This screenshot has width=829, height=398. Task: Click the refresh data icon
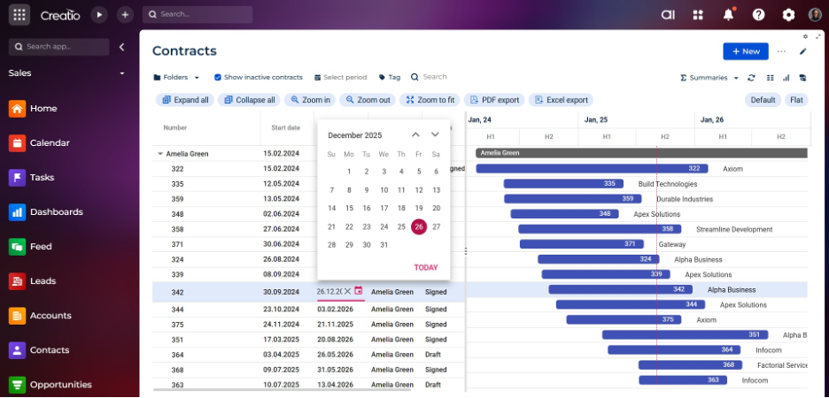click(x=751, y=78)
